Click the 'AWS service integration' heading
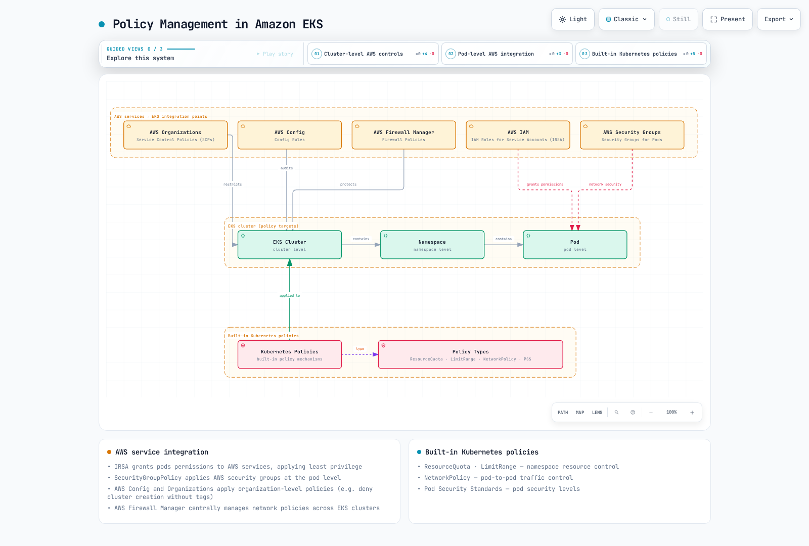This screenshot has height=546, width=809. coord(162,452)
